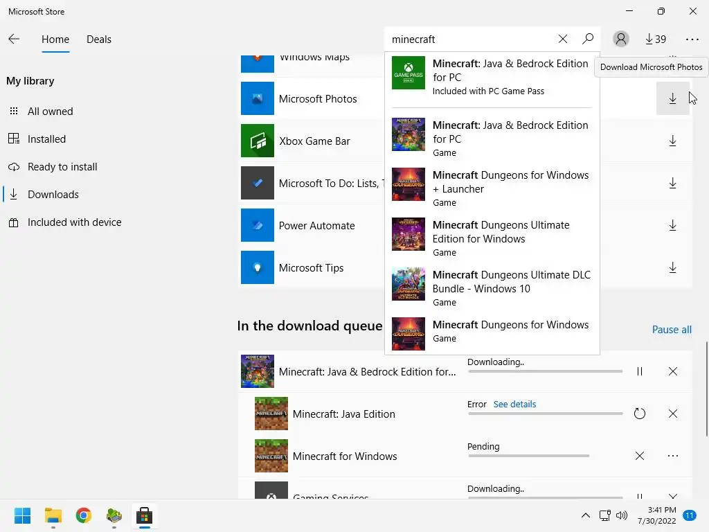This screenshot has height=532, width=709.
Task: Open downloads indicator showing 39
Action: click(655, 39)
